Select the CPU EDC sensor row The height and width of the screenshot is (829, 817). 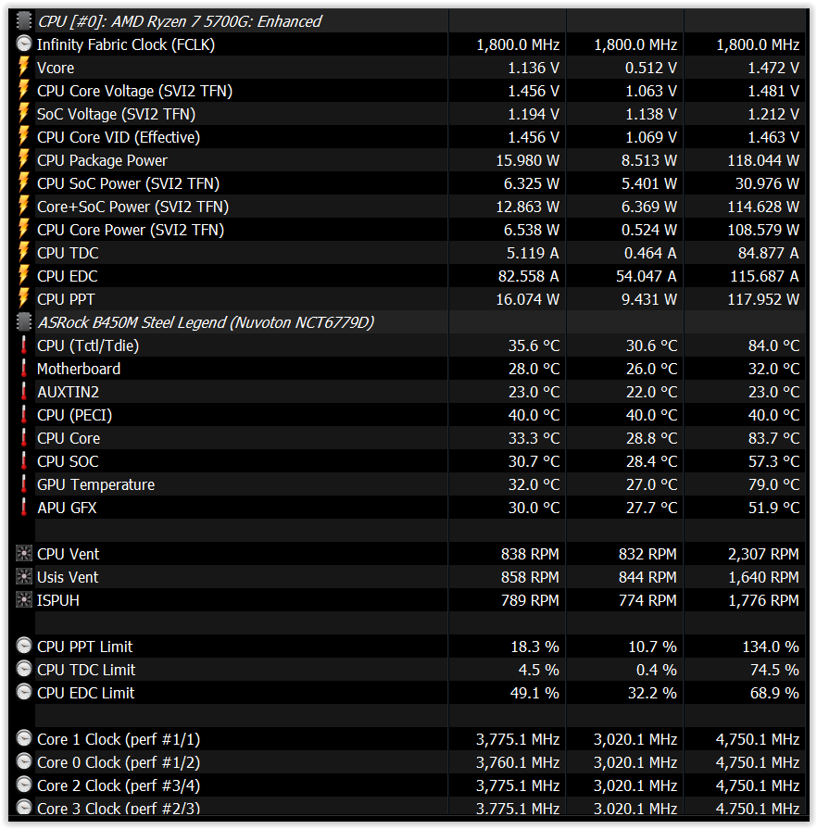click(67, 276)
